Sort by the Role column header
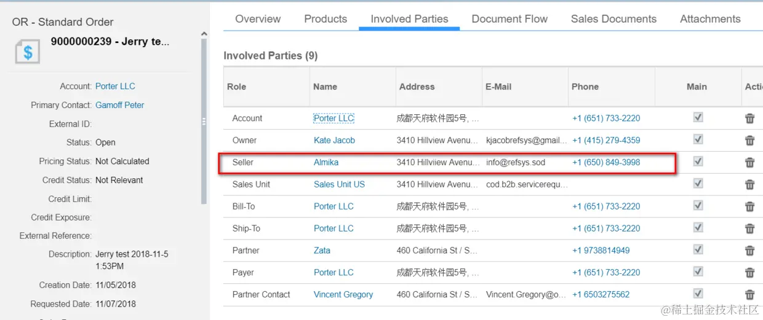Image resolution: width=763 pixels, height=320 pixels. pos(237,87)
